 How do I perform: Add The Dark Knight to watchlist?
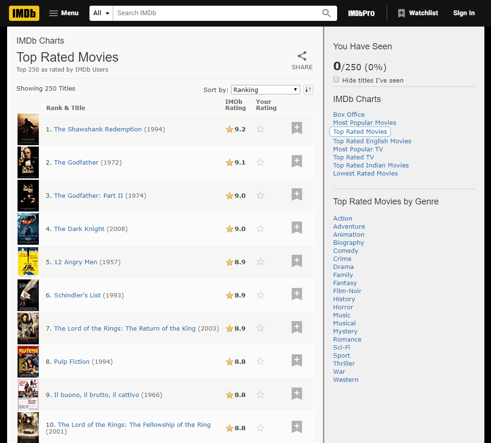[x=297, y=228]
